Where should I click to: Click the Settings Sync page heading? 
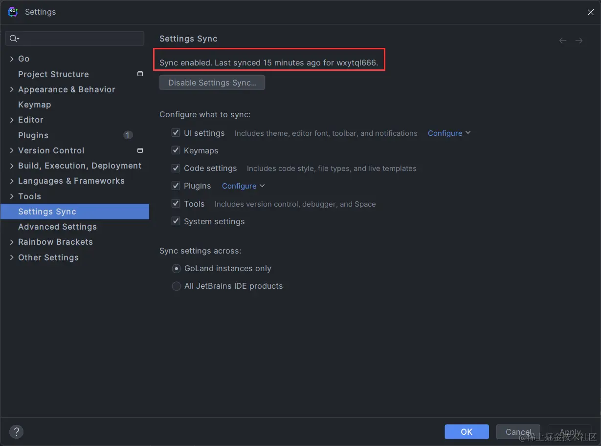[188, 39]
